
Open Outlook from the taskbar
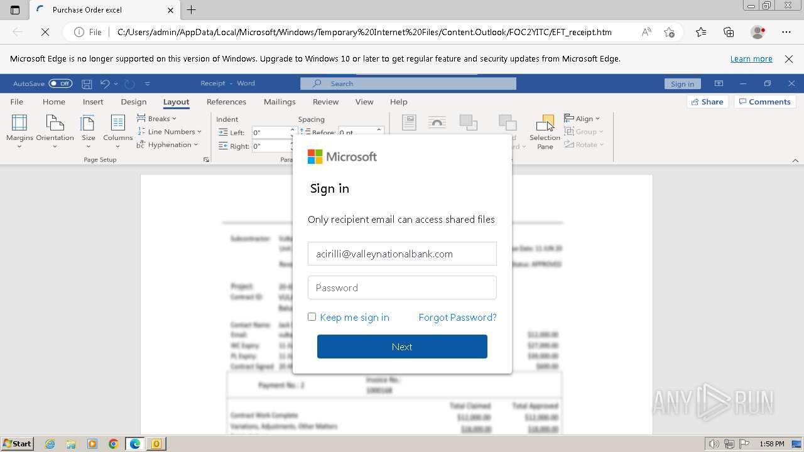(156, 444)
